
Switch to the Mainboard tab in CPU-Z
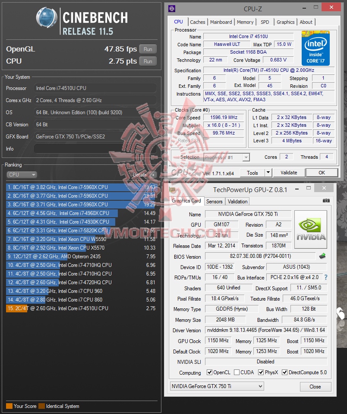[x=221, y=22]
